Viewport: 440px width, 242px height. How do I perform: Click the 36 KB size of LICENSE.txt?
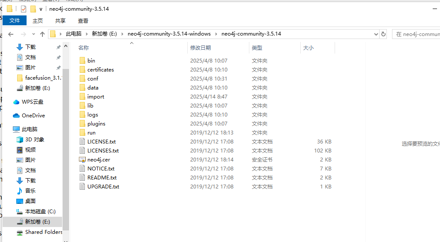tap(324, 142)
